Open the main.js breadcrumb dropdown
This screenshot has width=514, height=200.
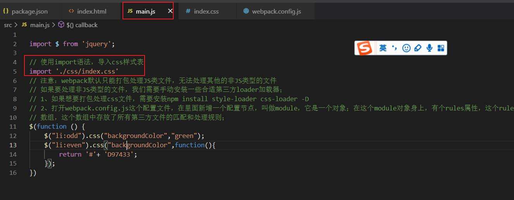pyautogui.click(x=40, y=25)
